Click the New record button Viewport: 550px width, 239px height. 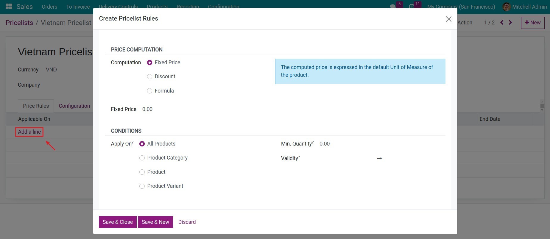pyautogui.click(x=533, y=23)
